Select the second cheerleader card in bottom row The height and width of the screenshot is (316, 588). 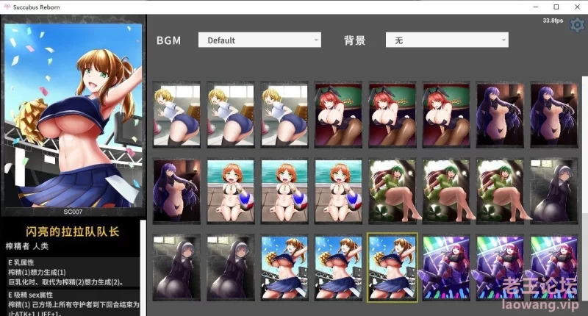(338, 267)
